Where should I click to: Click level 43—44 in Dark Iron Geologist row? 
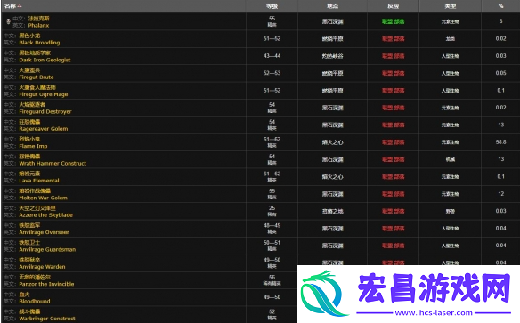pyautogui.click(x=272, y=56)
